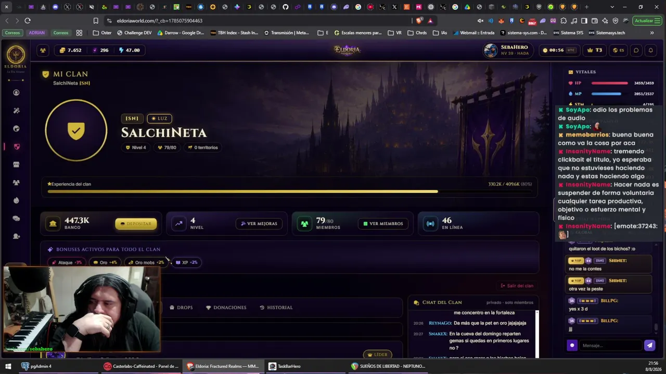
Task: Switch to the Donaciones tab
Action: click(226, 308)
